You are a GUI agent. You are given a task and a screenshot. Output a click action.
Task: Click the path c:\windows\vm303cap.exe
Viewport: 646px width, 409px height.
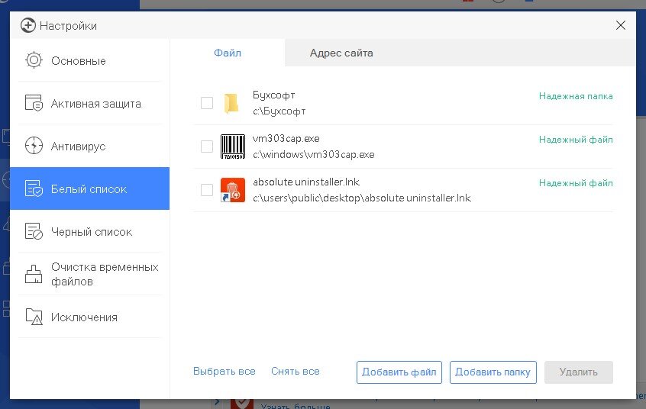pyautogui.click(x=314, y=154)
